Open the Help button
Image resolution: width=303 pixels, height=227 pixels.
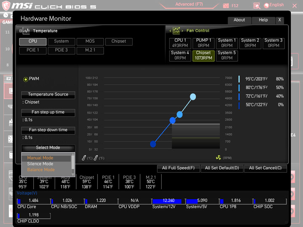pyautogui.click(x=263, y=20)
